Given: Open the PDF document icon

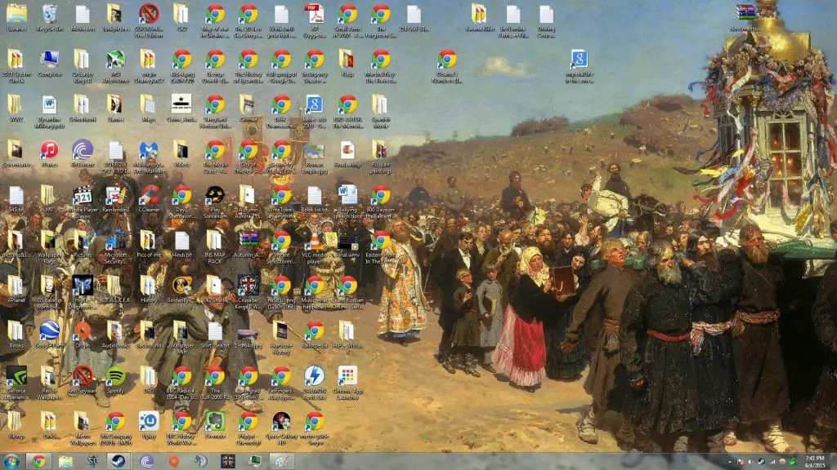Looking at the screenshot, I should pyautogui.click(x=314, y=21).
